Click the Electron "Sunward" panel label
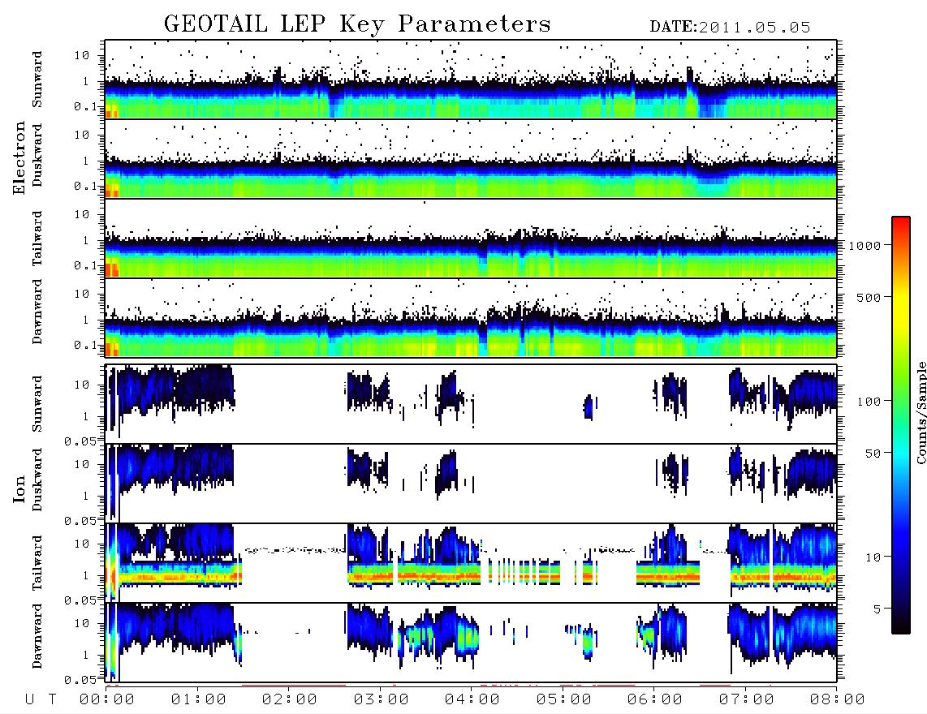Image resolution: width=927 pixels, height=714 pixels. (37, 80)
